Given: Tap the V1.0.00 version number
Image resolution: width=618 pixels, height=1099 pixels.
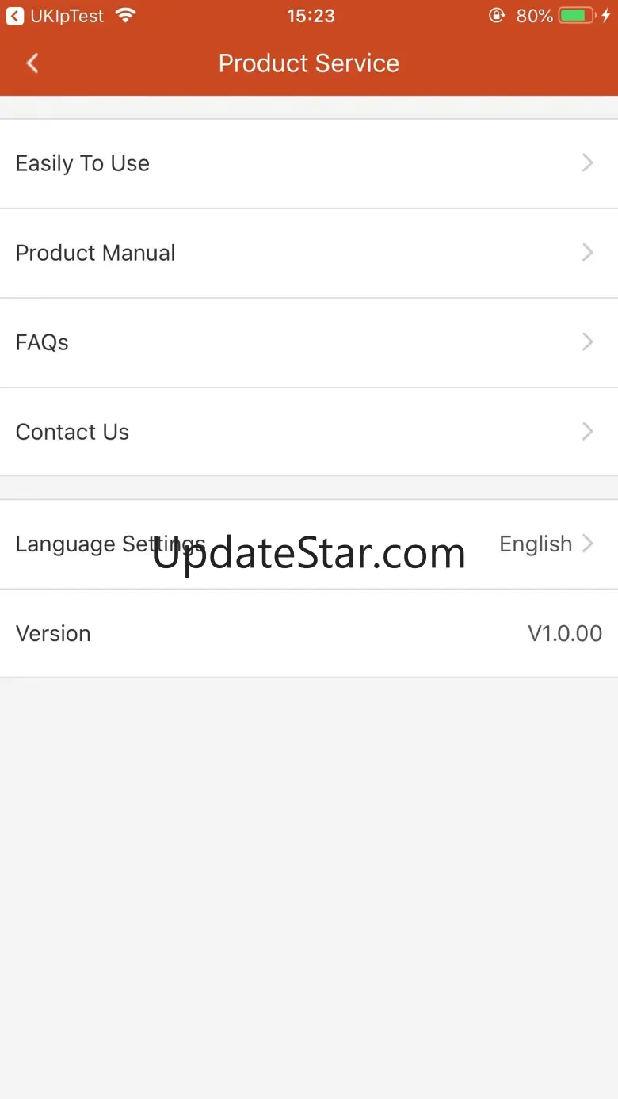Looking at the screenshot, I should click(x=565, y=634).
